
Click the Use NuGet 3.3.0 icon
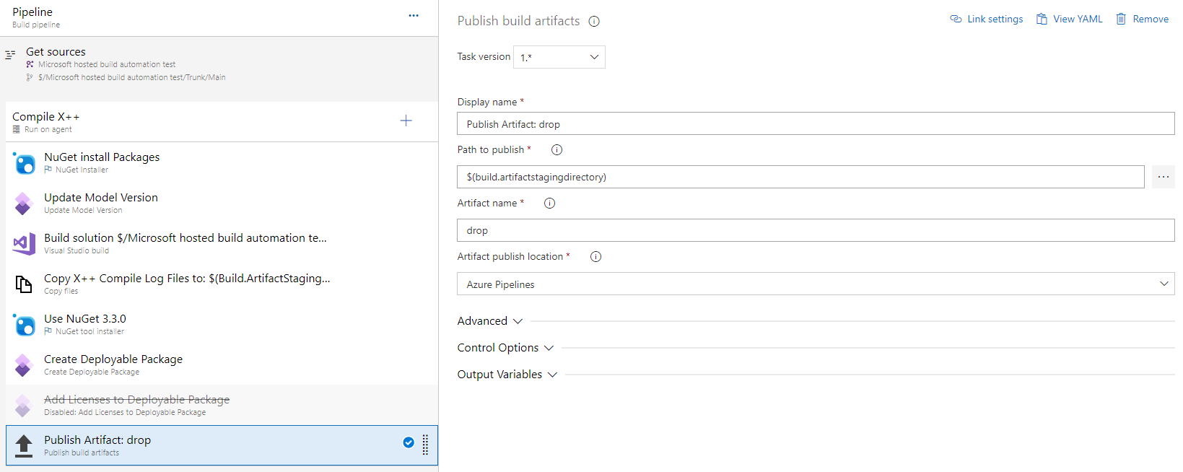click(x=24, y=325)
